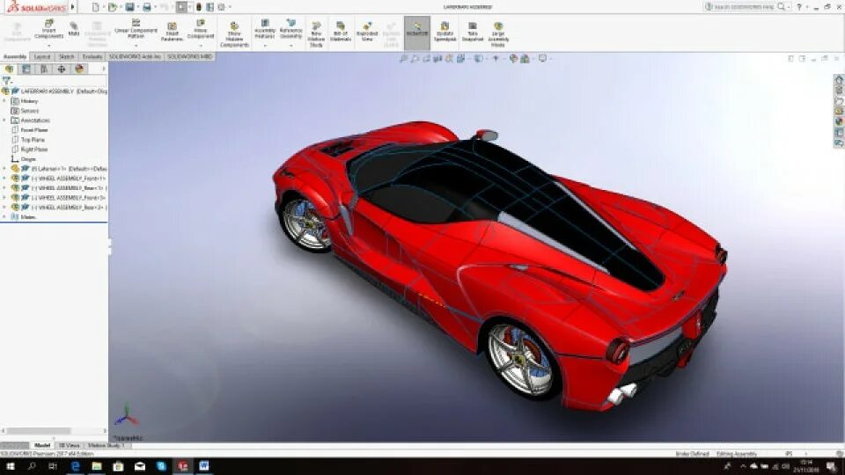The image size is (845, 475).
Task: Open the Help question mark menu
Action: [x=799, y=7]
